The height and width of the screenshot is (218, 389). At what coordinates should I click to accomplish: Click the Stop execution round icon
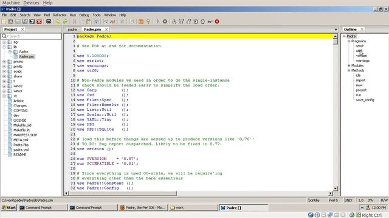165,22
